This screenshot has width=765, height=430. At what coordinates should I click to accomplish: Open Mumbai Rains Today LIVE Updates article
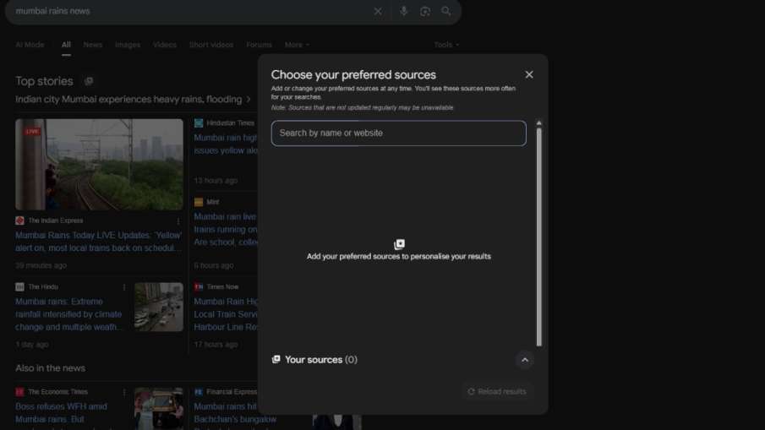pos(98,242)
